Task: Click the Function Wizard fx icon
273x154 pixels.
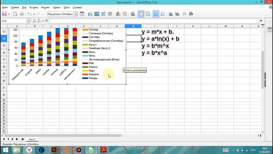Action: [x=34, y=21]
